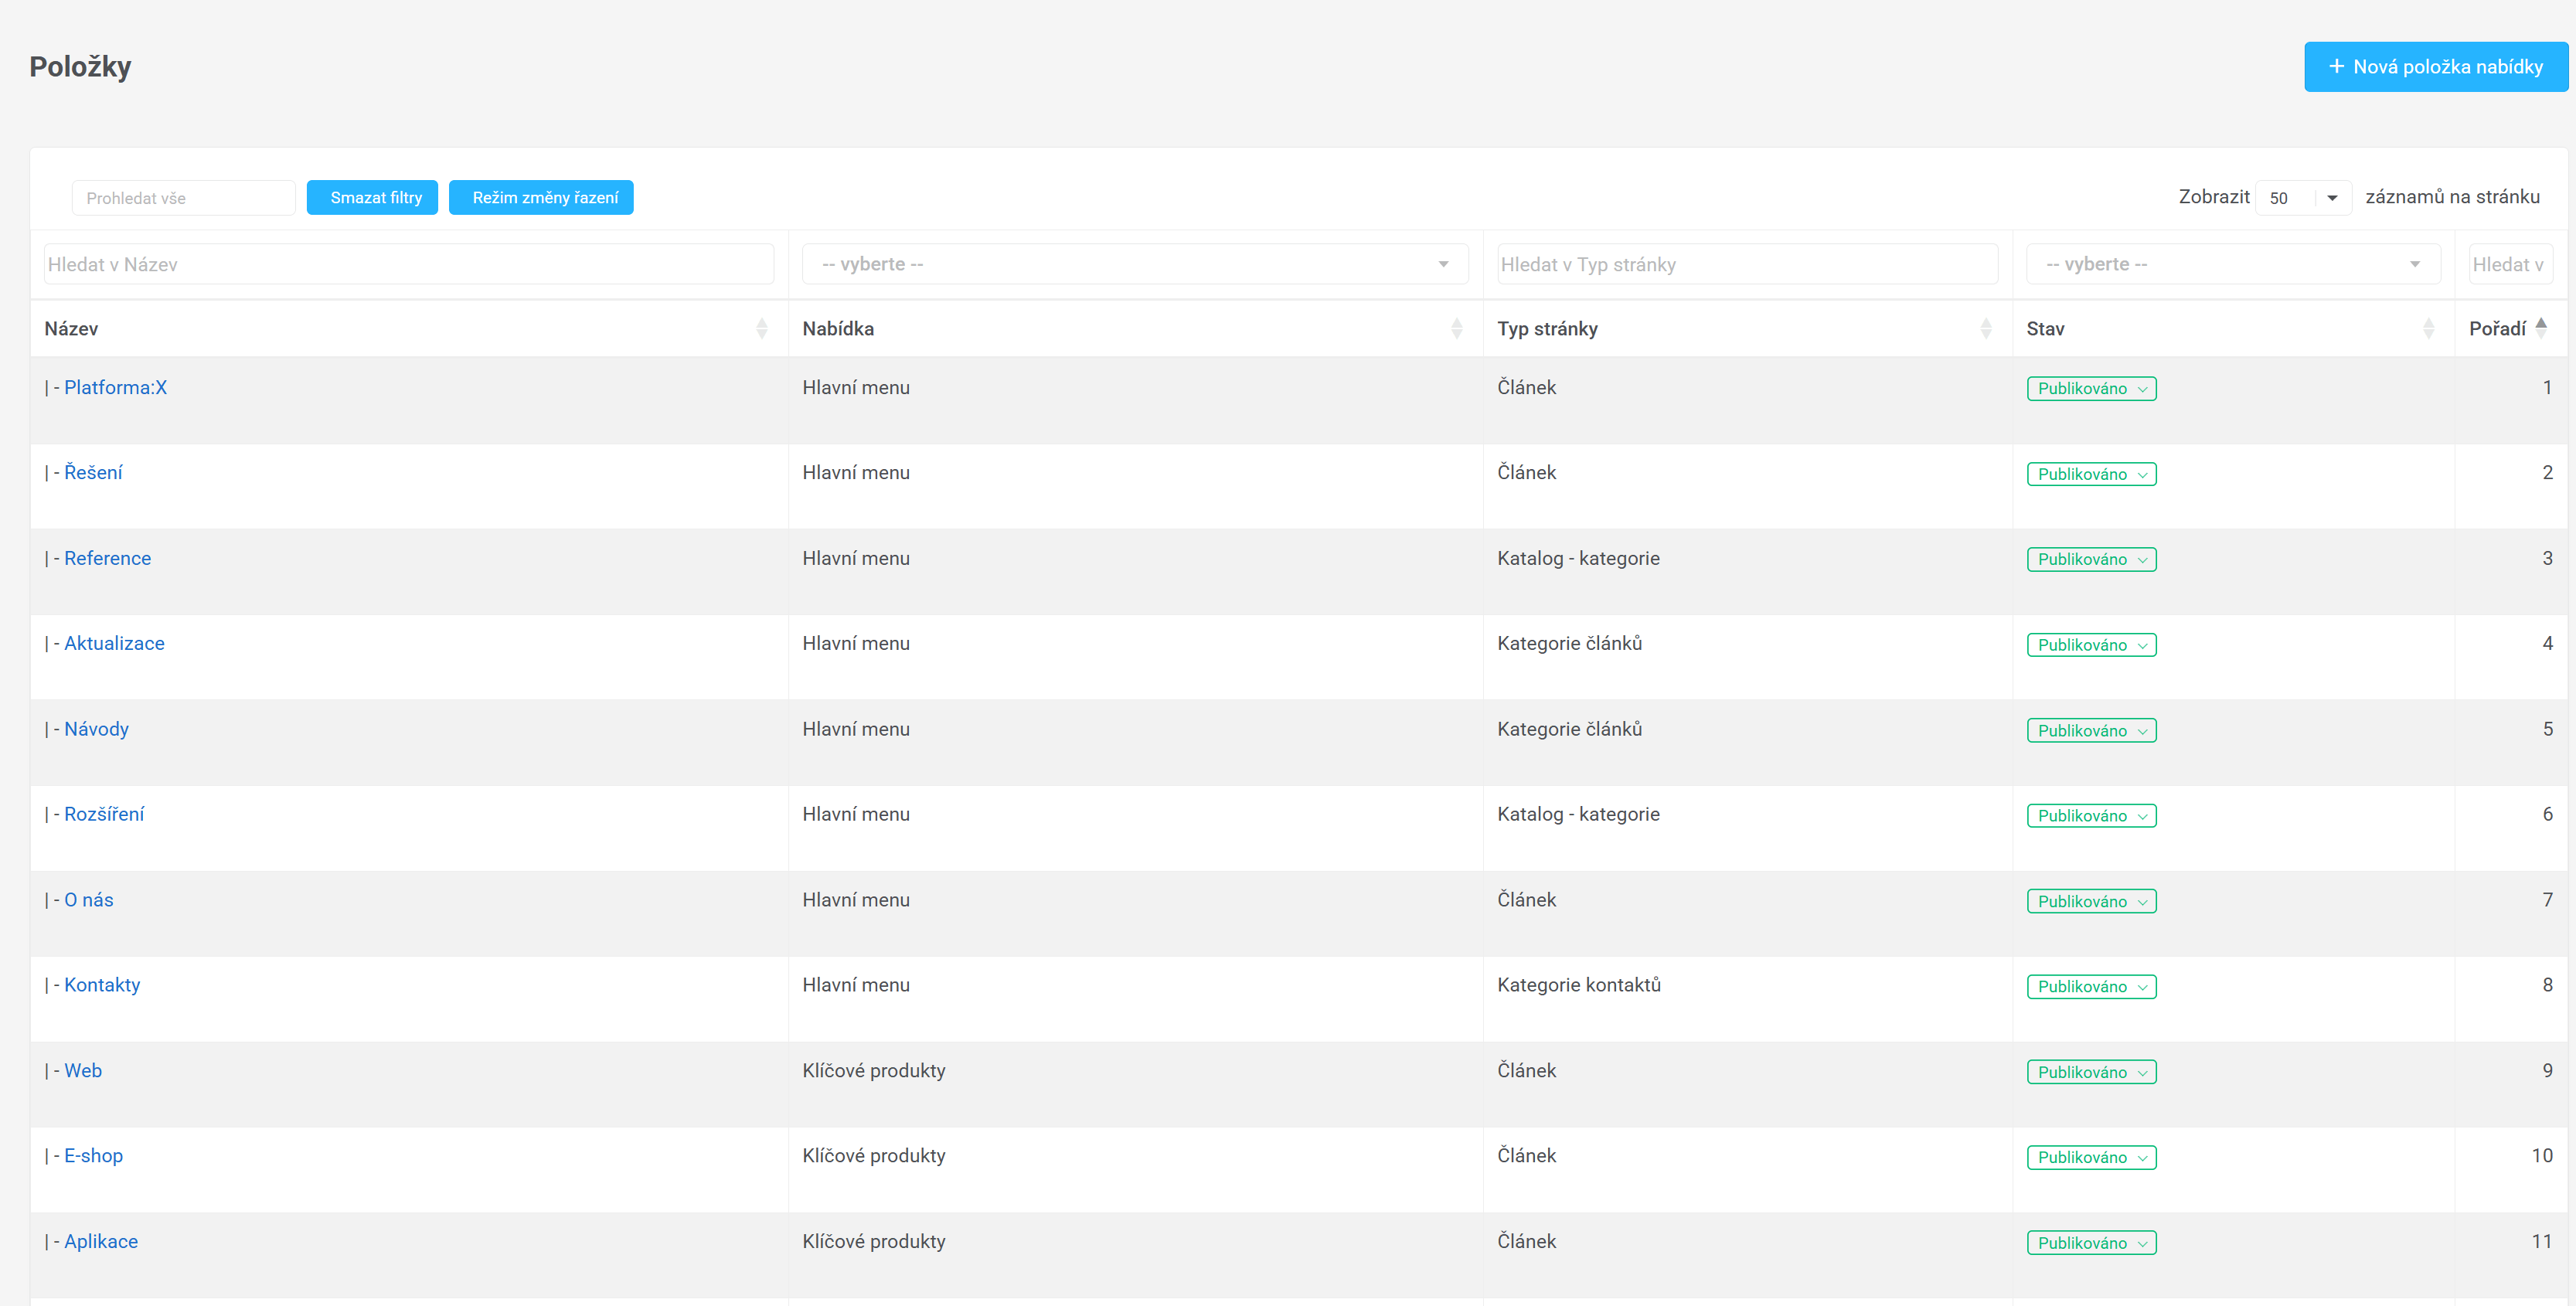Viewport: 2576px width, 1306px height.
Task: Click Smazat filtry button
Action: [x=372, y=198]
